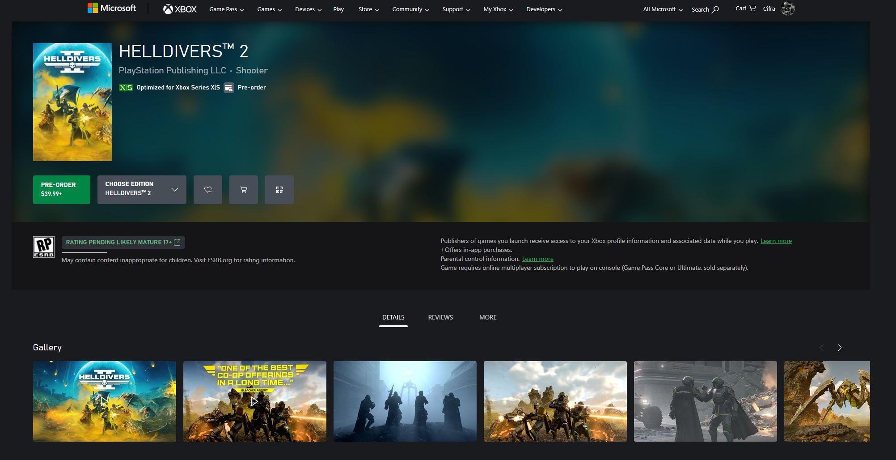
Task: Open Learn more about publisher data access
Action: click(776, 241)
